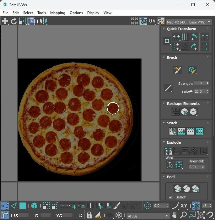Click the Mirror horizontal tool

click(43, 21)
